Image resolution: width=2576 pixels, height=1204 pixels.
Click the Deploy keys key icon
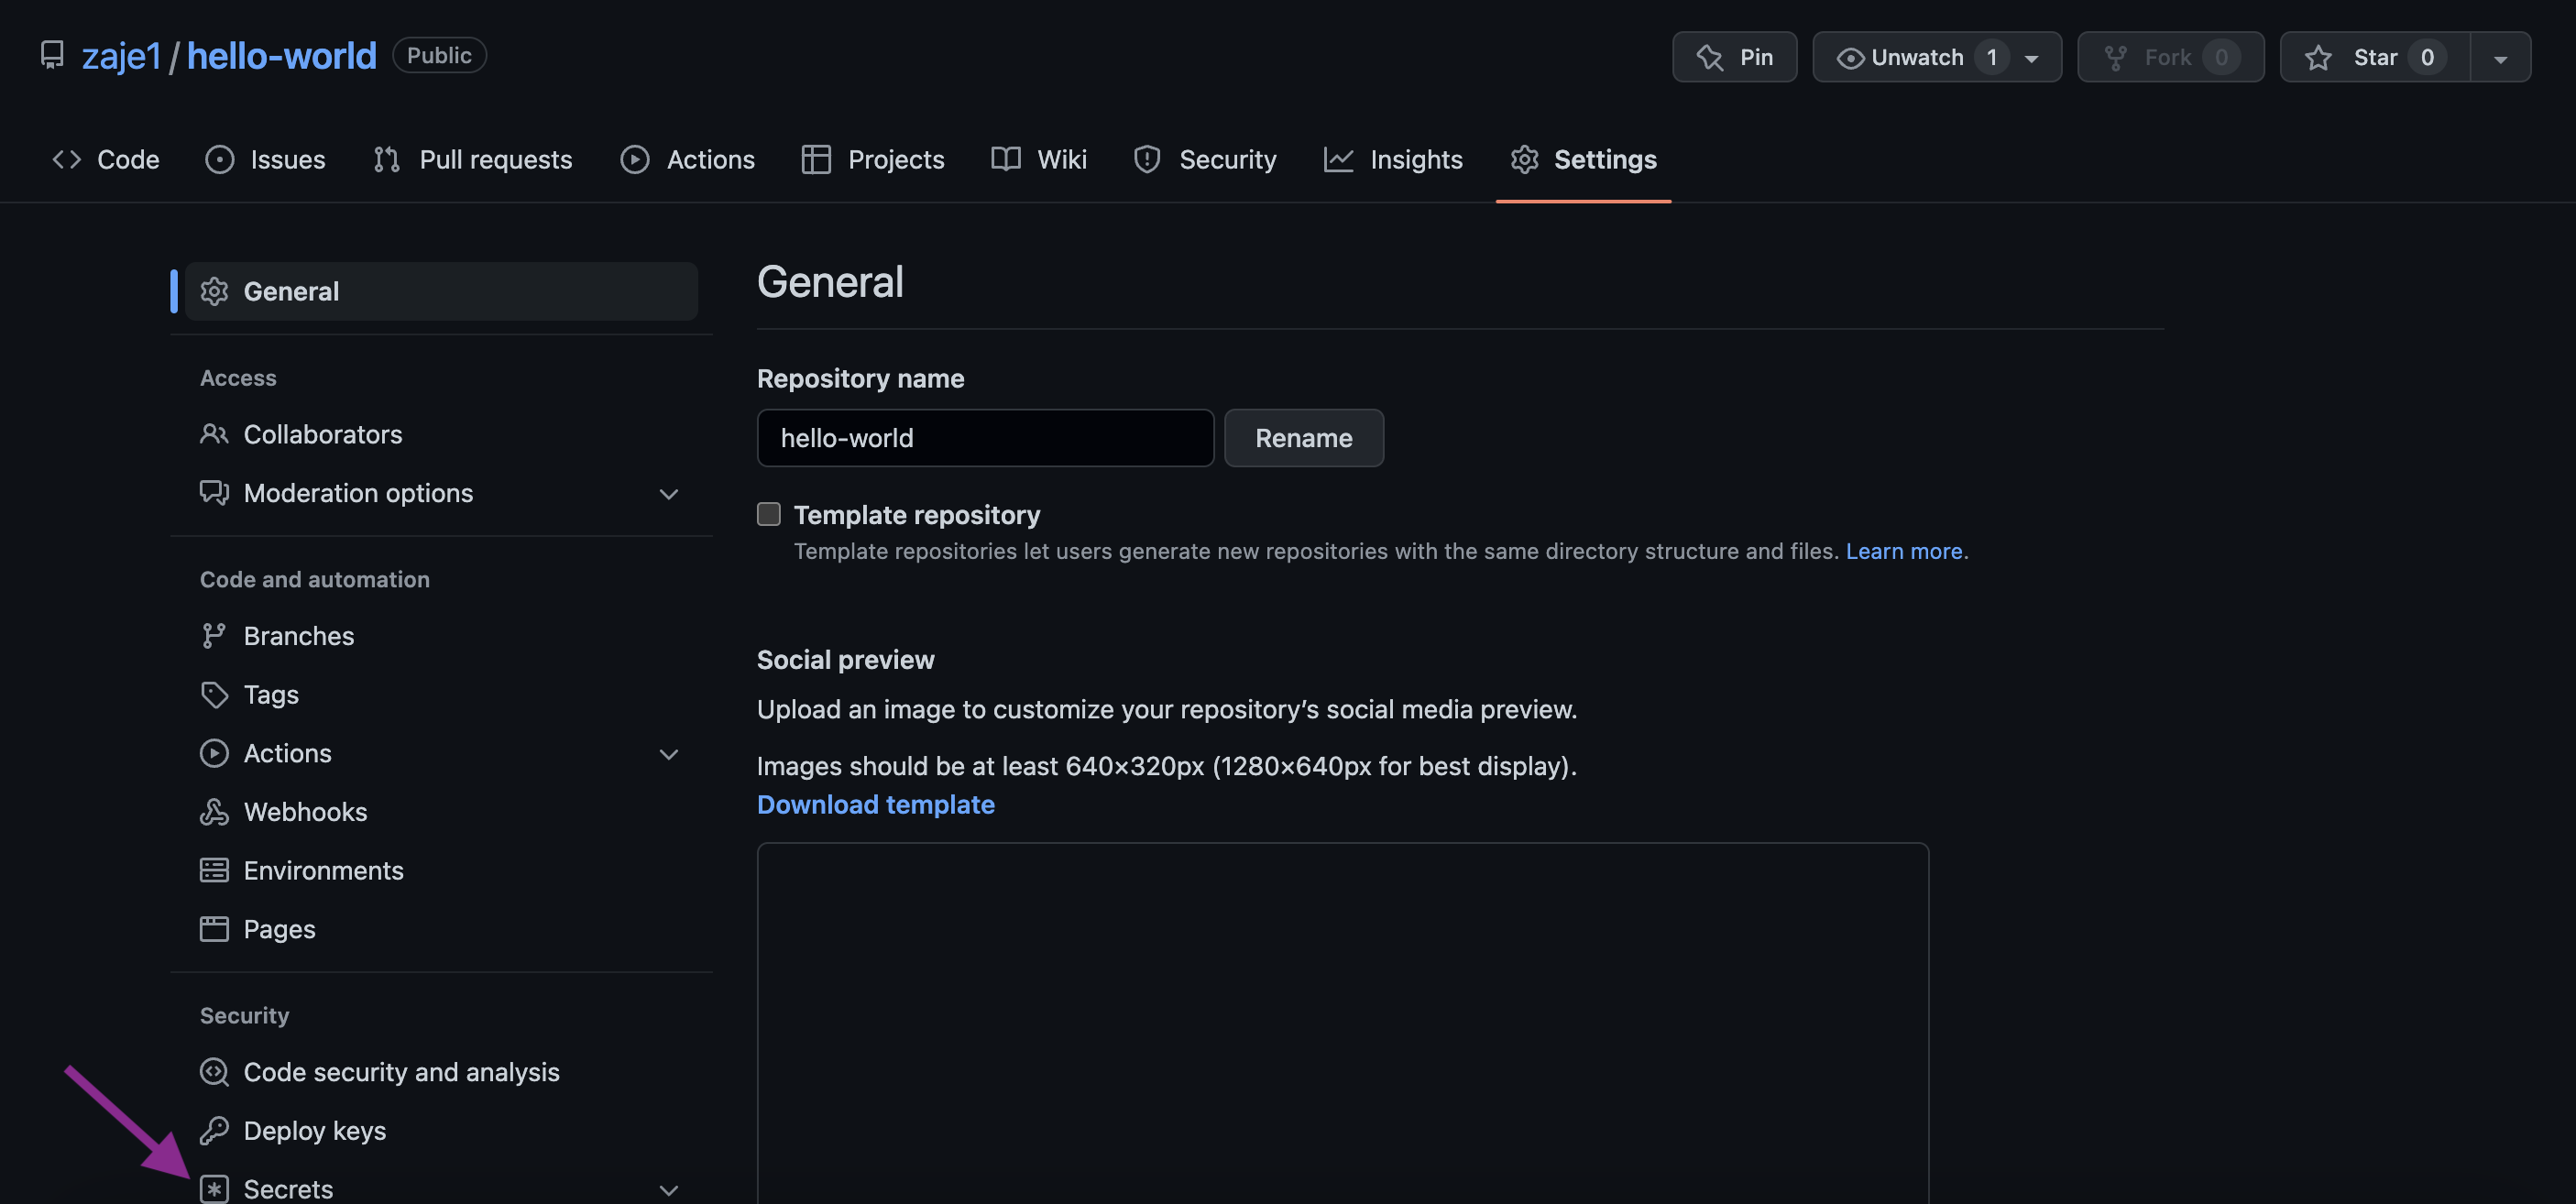point(214,1131)
